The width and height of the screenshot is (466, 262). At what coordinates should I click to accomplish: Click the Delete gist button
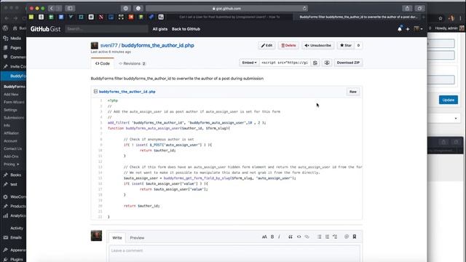(288, 45)
